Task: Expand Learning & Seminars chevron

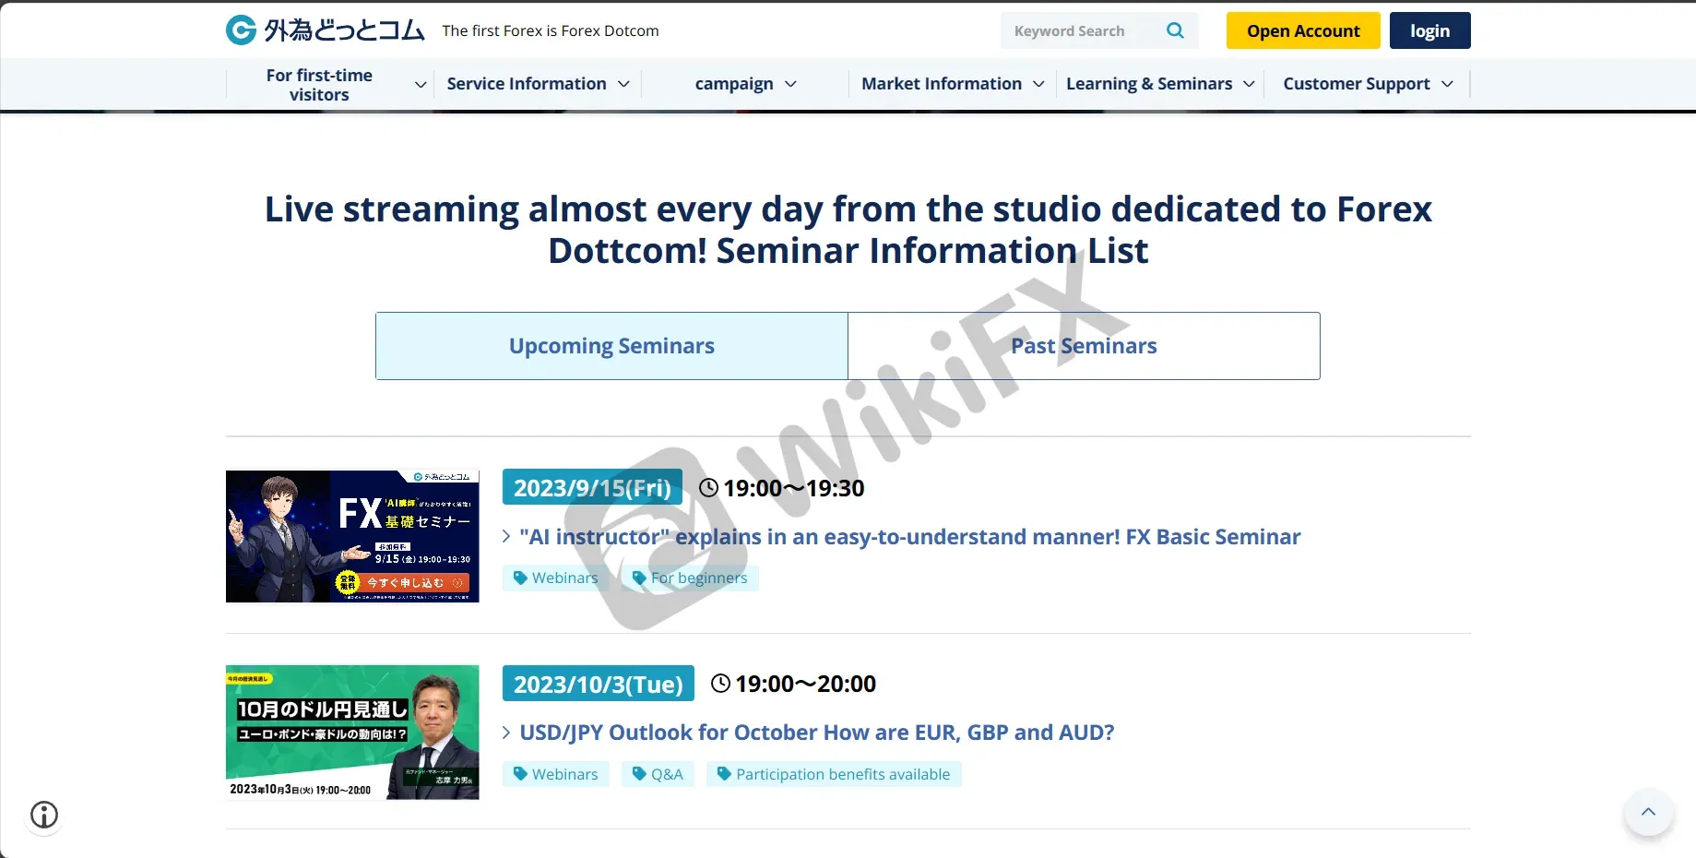Action: click(x=1249, y=84)
